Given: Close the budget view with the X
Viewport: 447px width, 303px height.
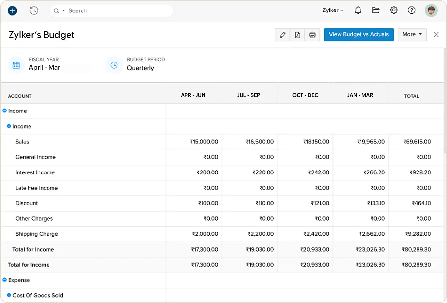Looking at the screenshot, I should click(x=436, y=34).
